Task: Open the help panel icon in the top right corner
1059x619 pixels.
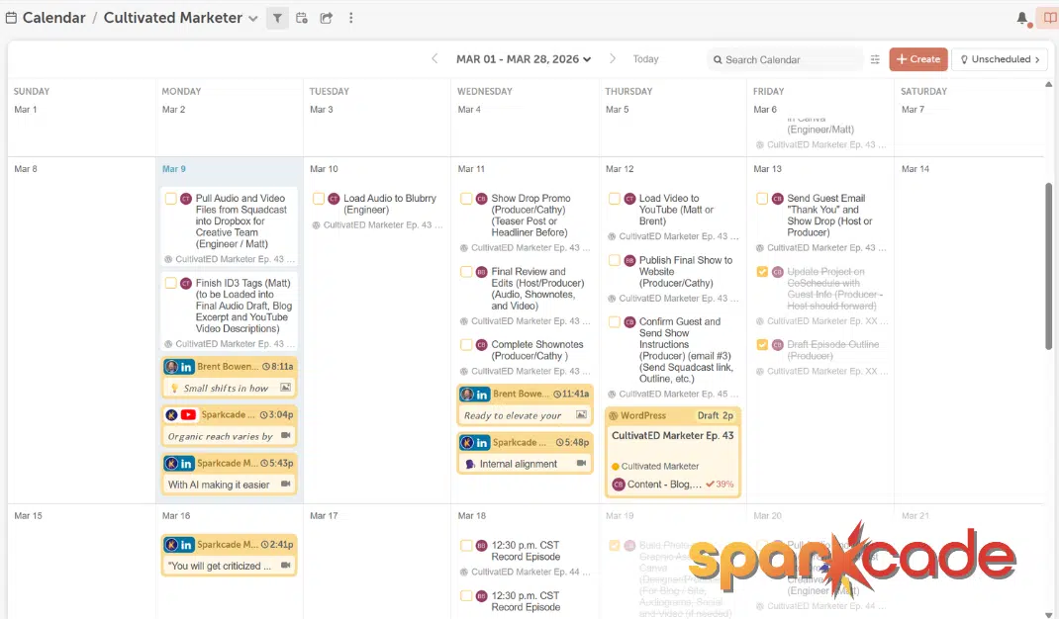Action: [x=1048, y=18]
